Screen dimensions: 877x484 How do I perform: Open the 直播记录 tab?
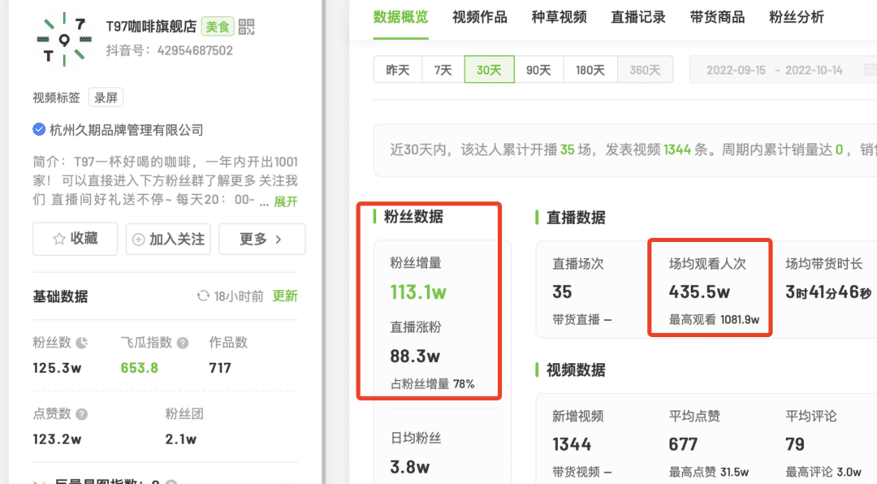pos(638,17)
